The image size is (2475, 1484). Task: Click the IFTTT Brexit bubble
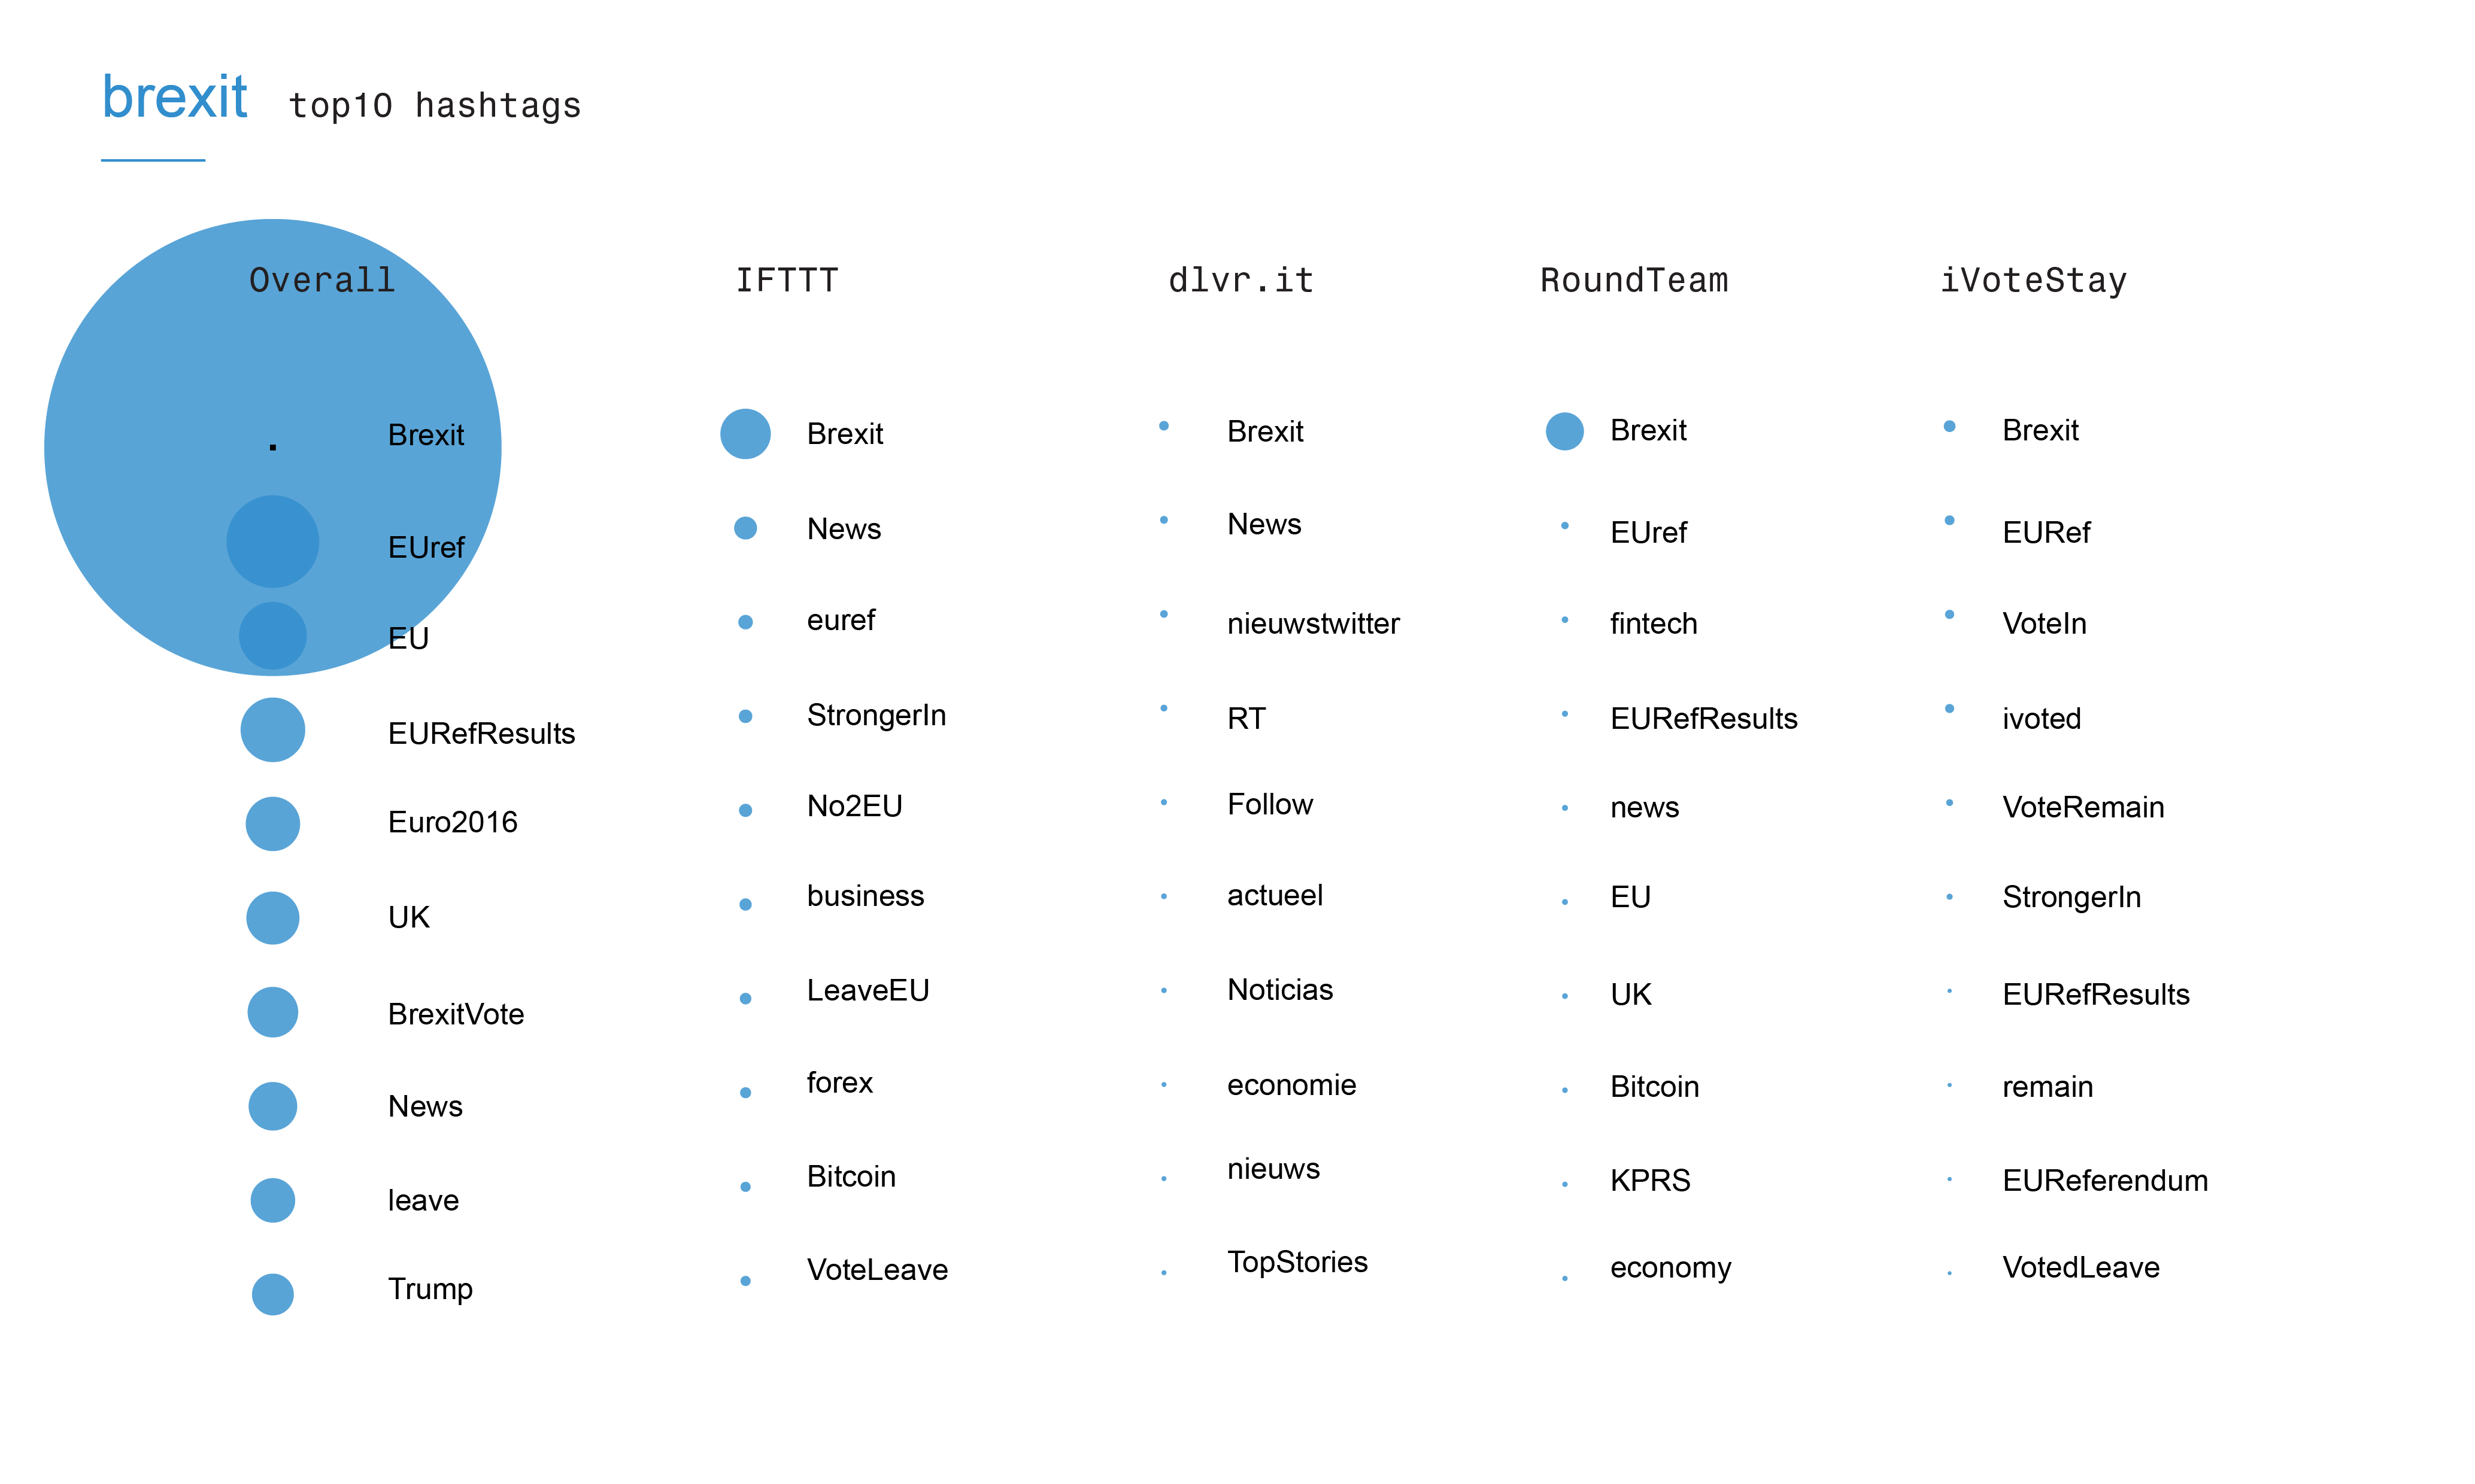point(745,434)
